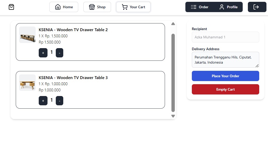Image resolution: width=268 pixels, height=147 pixels.
Task: Open the user Profile
Action: (x=228, y=7)
